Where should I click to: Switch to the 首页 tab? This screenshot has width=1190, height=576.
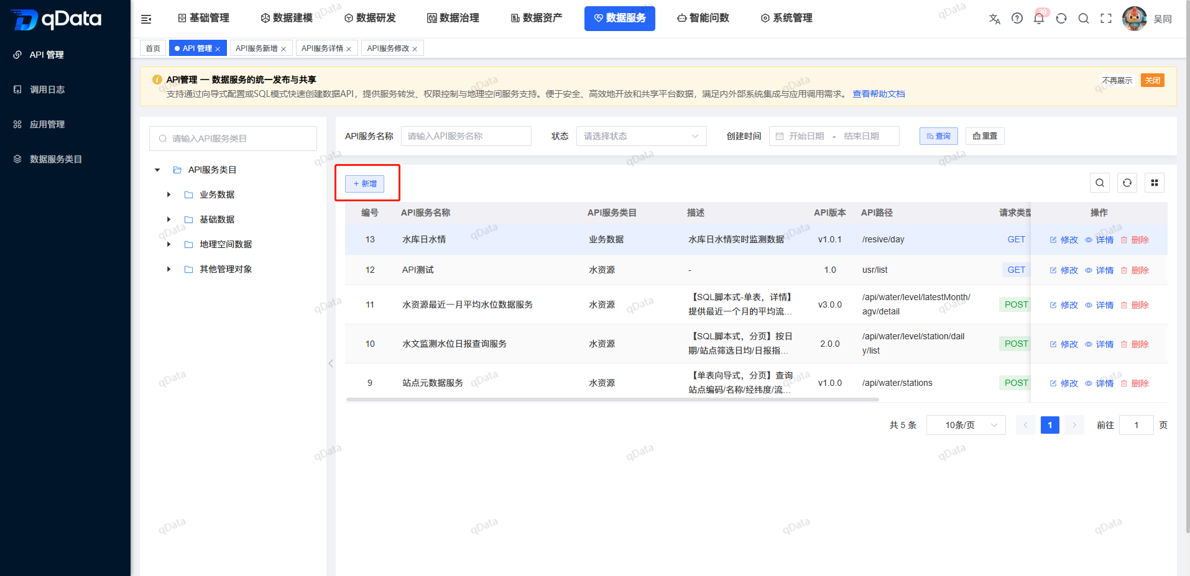click(153, 48)
